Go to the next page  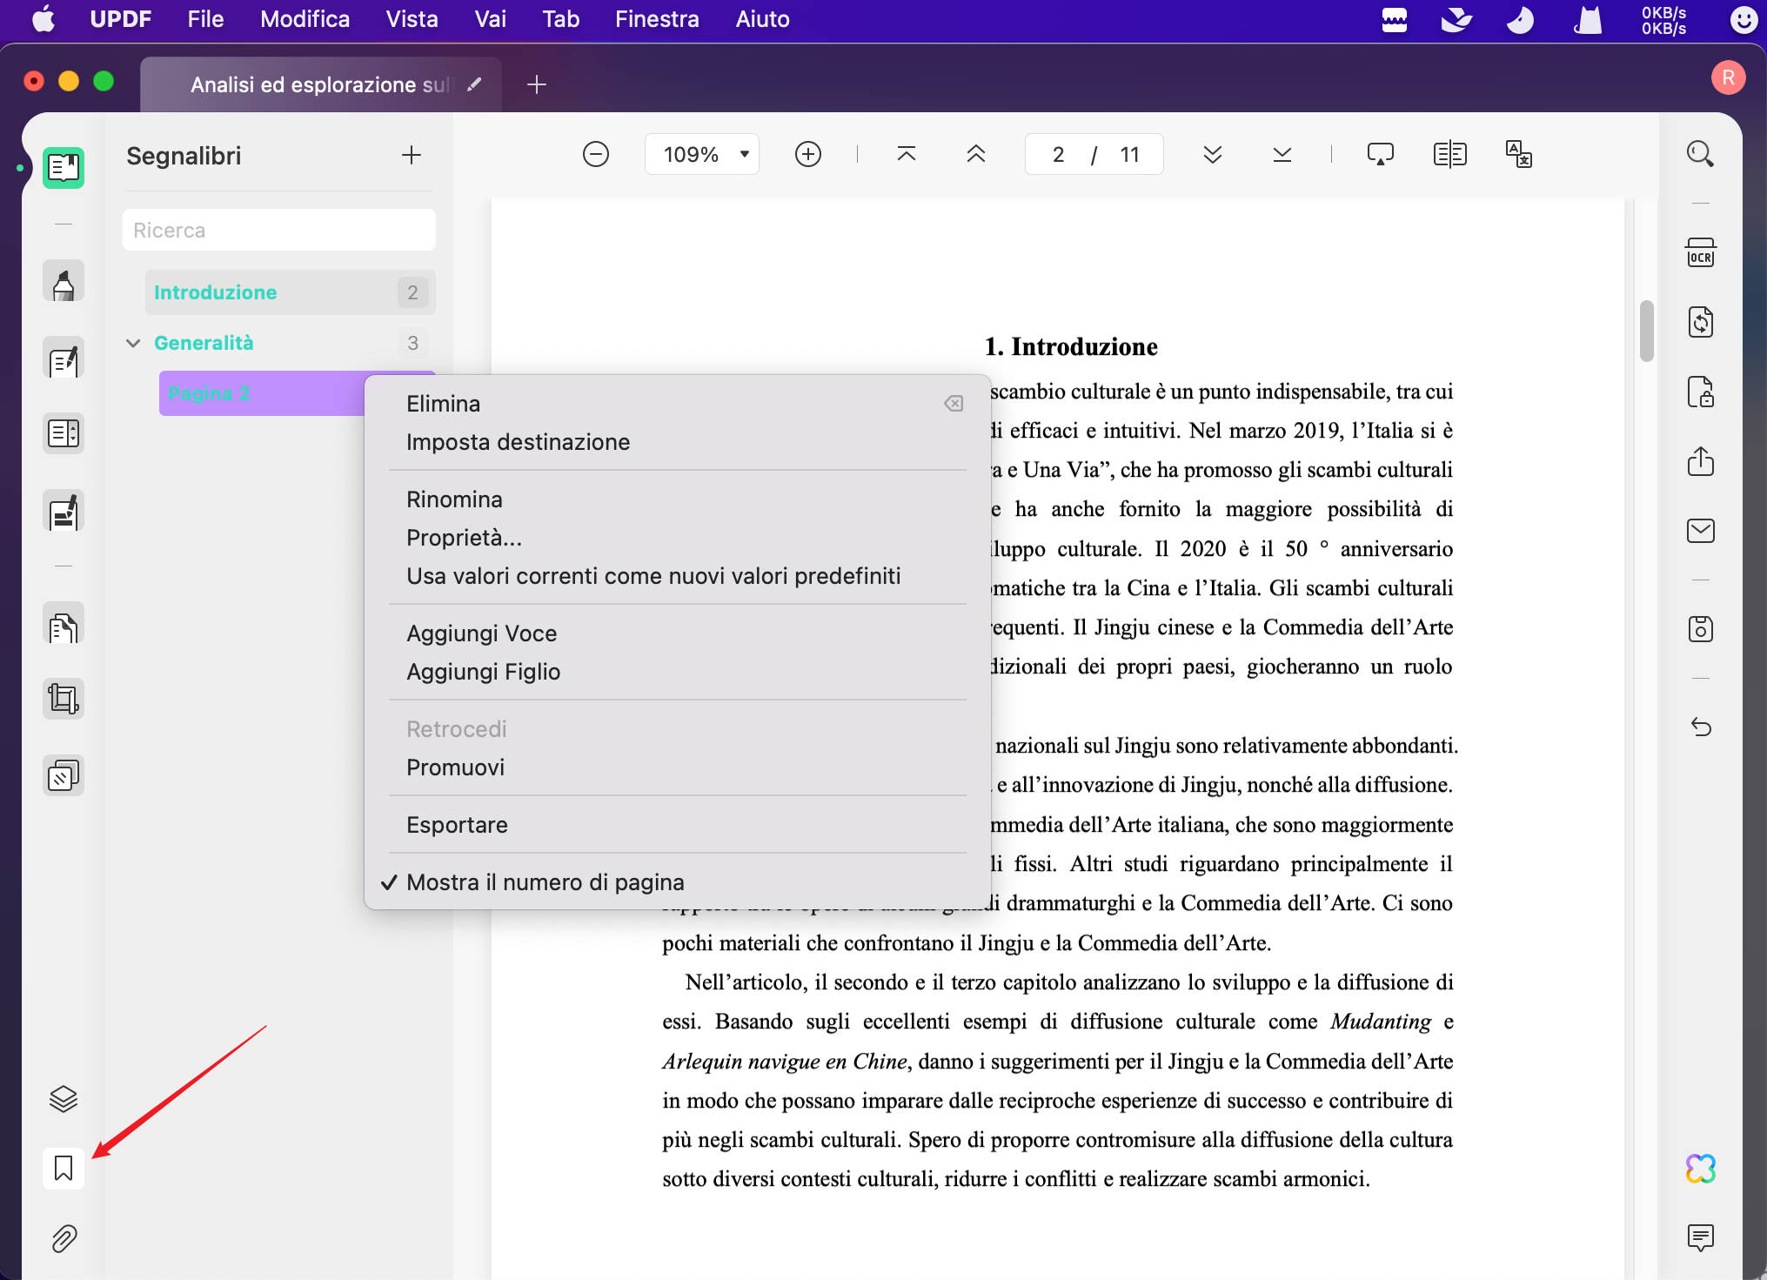(x=1213, y=154)
